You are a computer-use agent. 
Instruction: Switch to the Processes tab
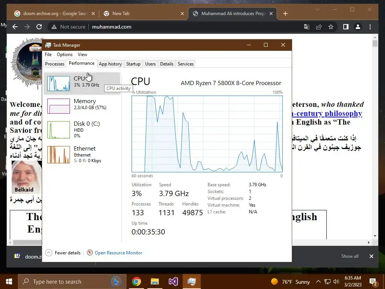point(55,64)
